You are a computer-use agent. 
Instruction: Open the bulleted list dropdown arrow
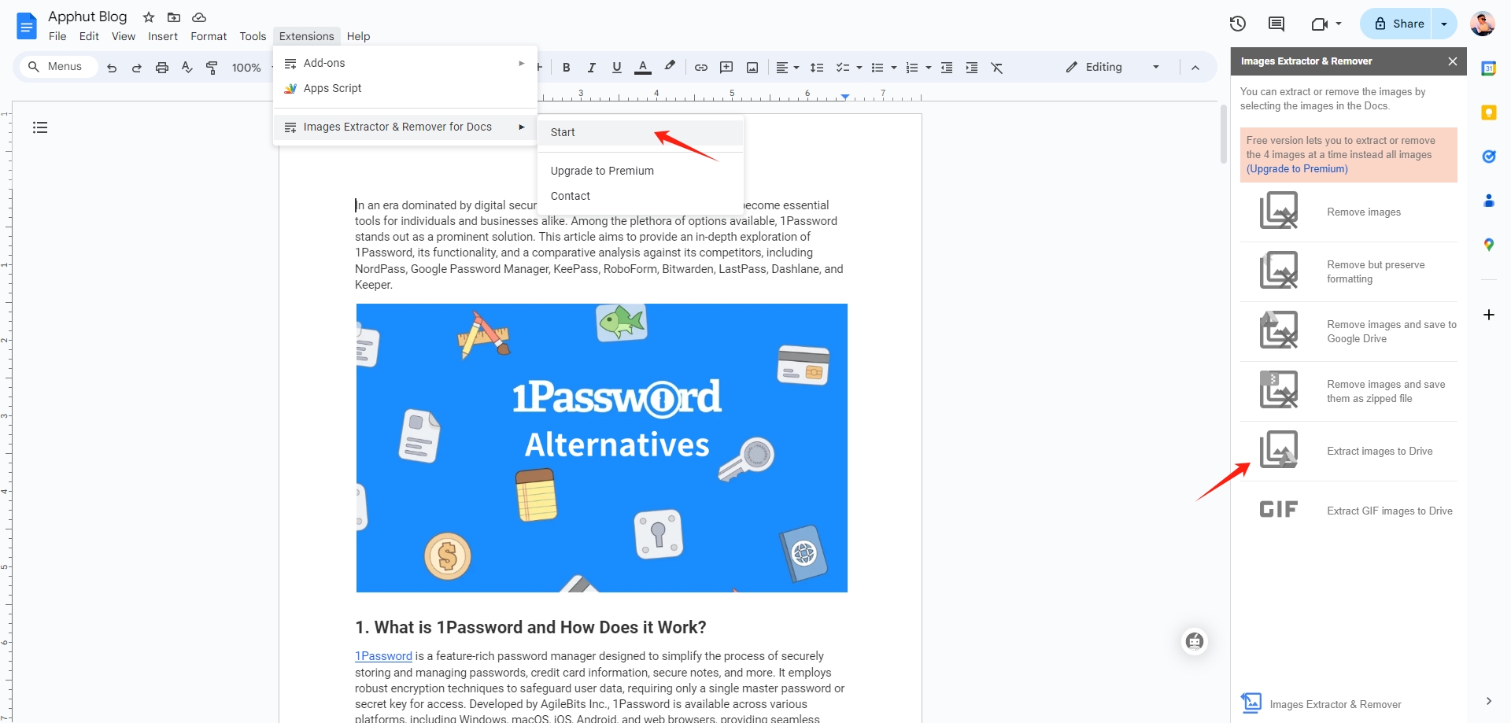(894, 68)
